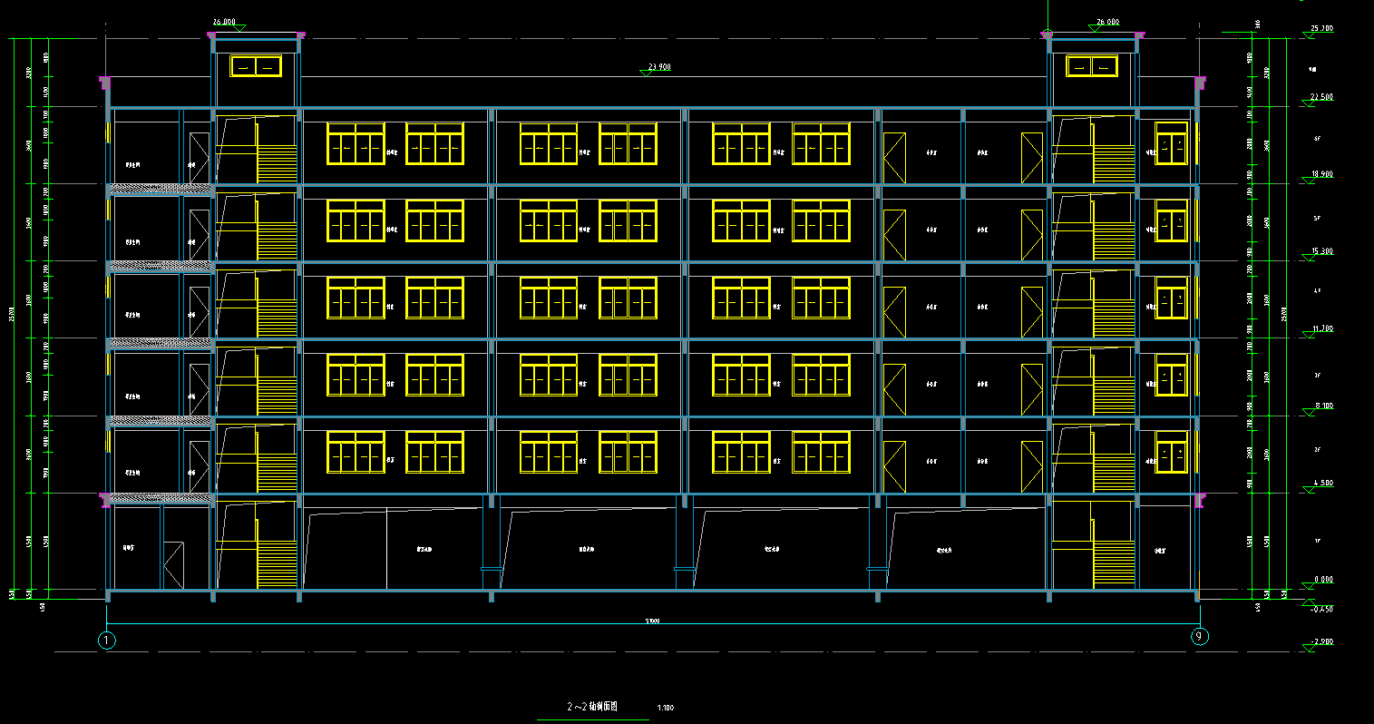Select the right 26.000 elevation marker
Image resolution: width=1374 pixels, height=724 pixels.
point(1096,26)
